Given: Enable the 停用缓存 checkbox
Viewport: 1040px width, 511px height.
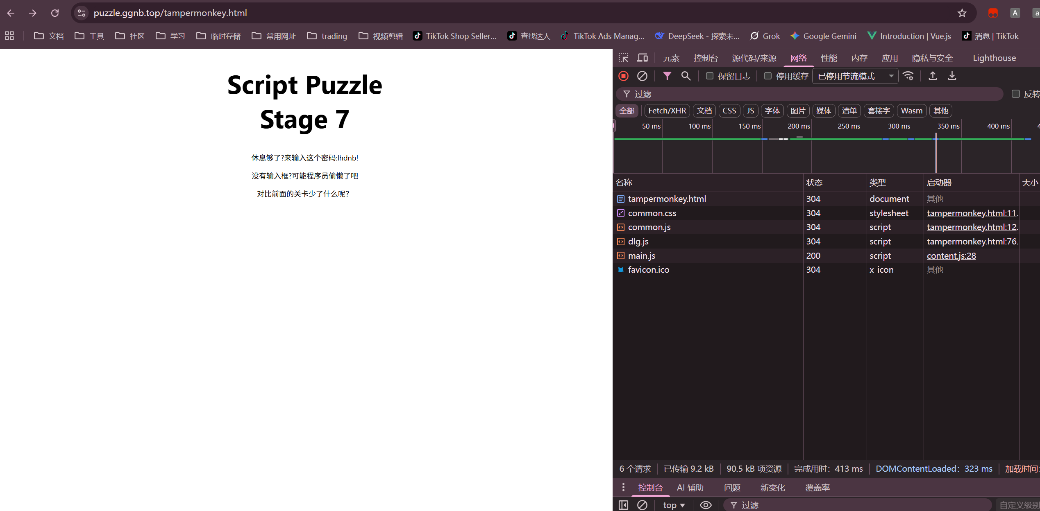Looking at the screenshot, I should point(768,76).
